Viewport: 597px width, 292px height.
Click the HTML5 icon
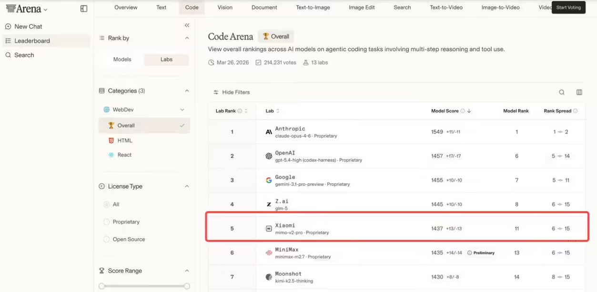tap(111, 141)
